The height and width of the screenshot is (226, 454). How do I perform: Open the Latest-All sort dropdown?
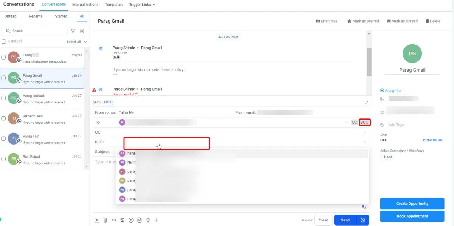pos(77,42)
